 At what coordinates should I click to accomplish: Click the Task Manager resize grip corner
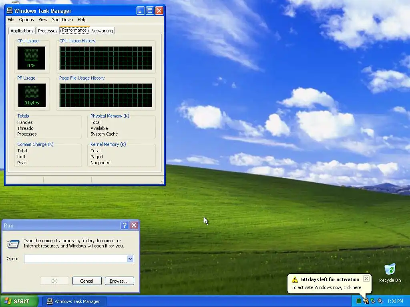click(x=162, y=181)
